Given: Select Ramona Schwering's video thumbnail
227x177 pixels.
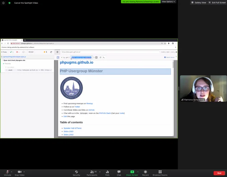Looking at the screenshot, I should click(203, 88).
